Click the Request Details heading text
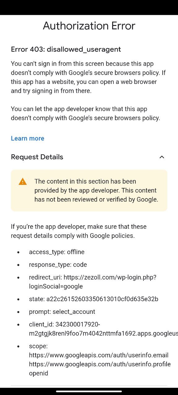 tap(37, 157)
